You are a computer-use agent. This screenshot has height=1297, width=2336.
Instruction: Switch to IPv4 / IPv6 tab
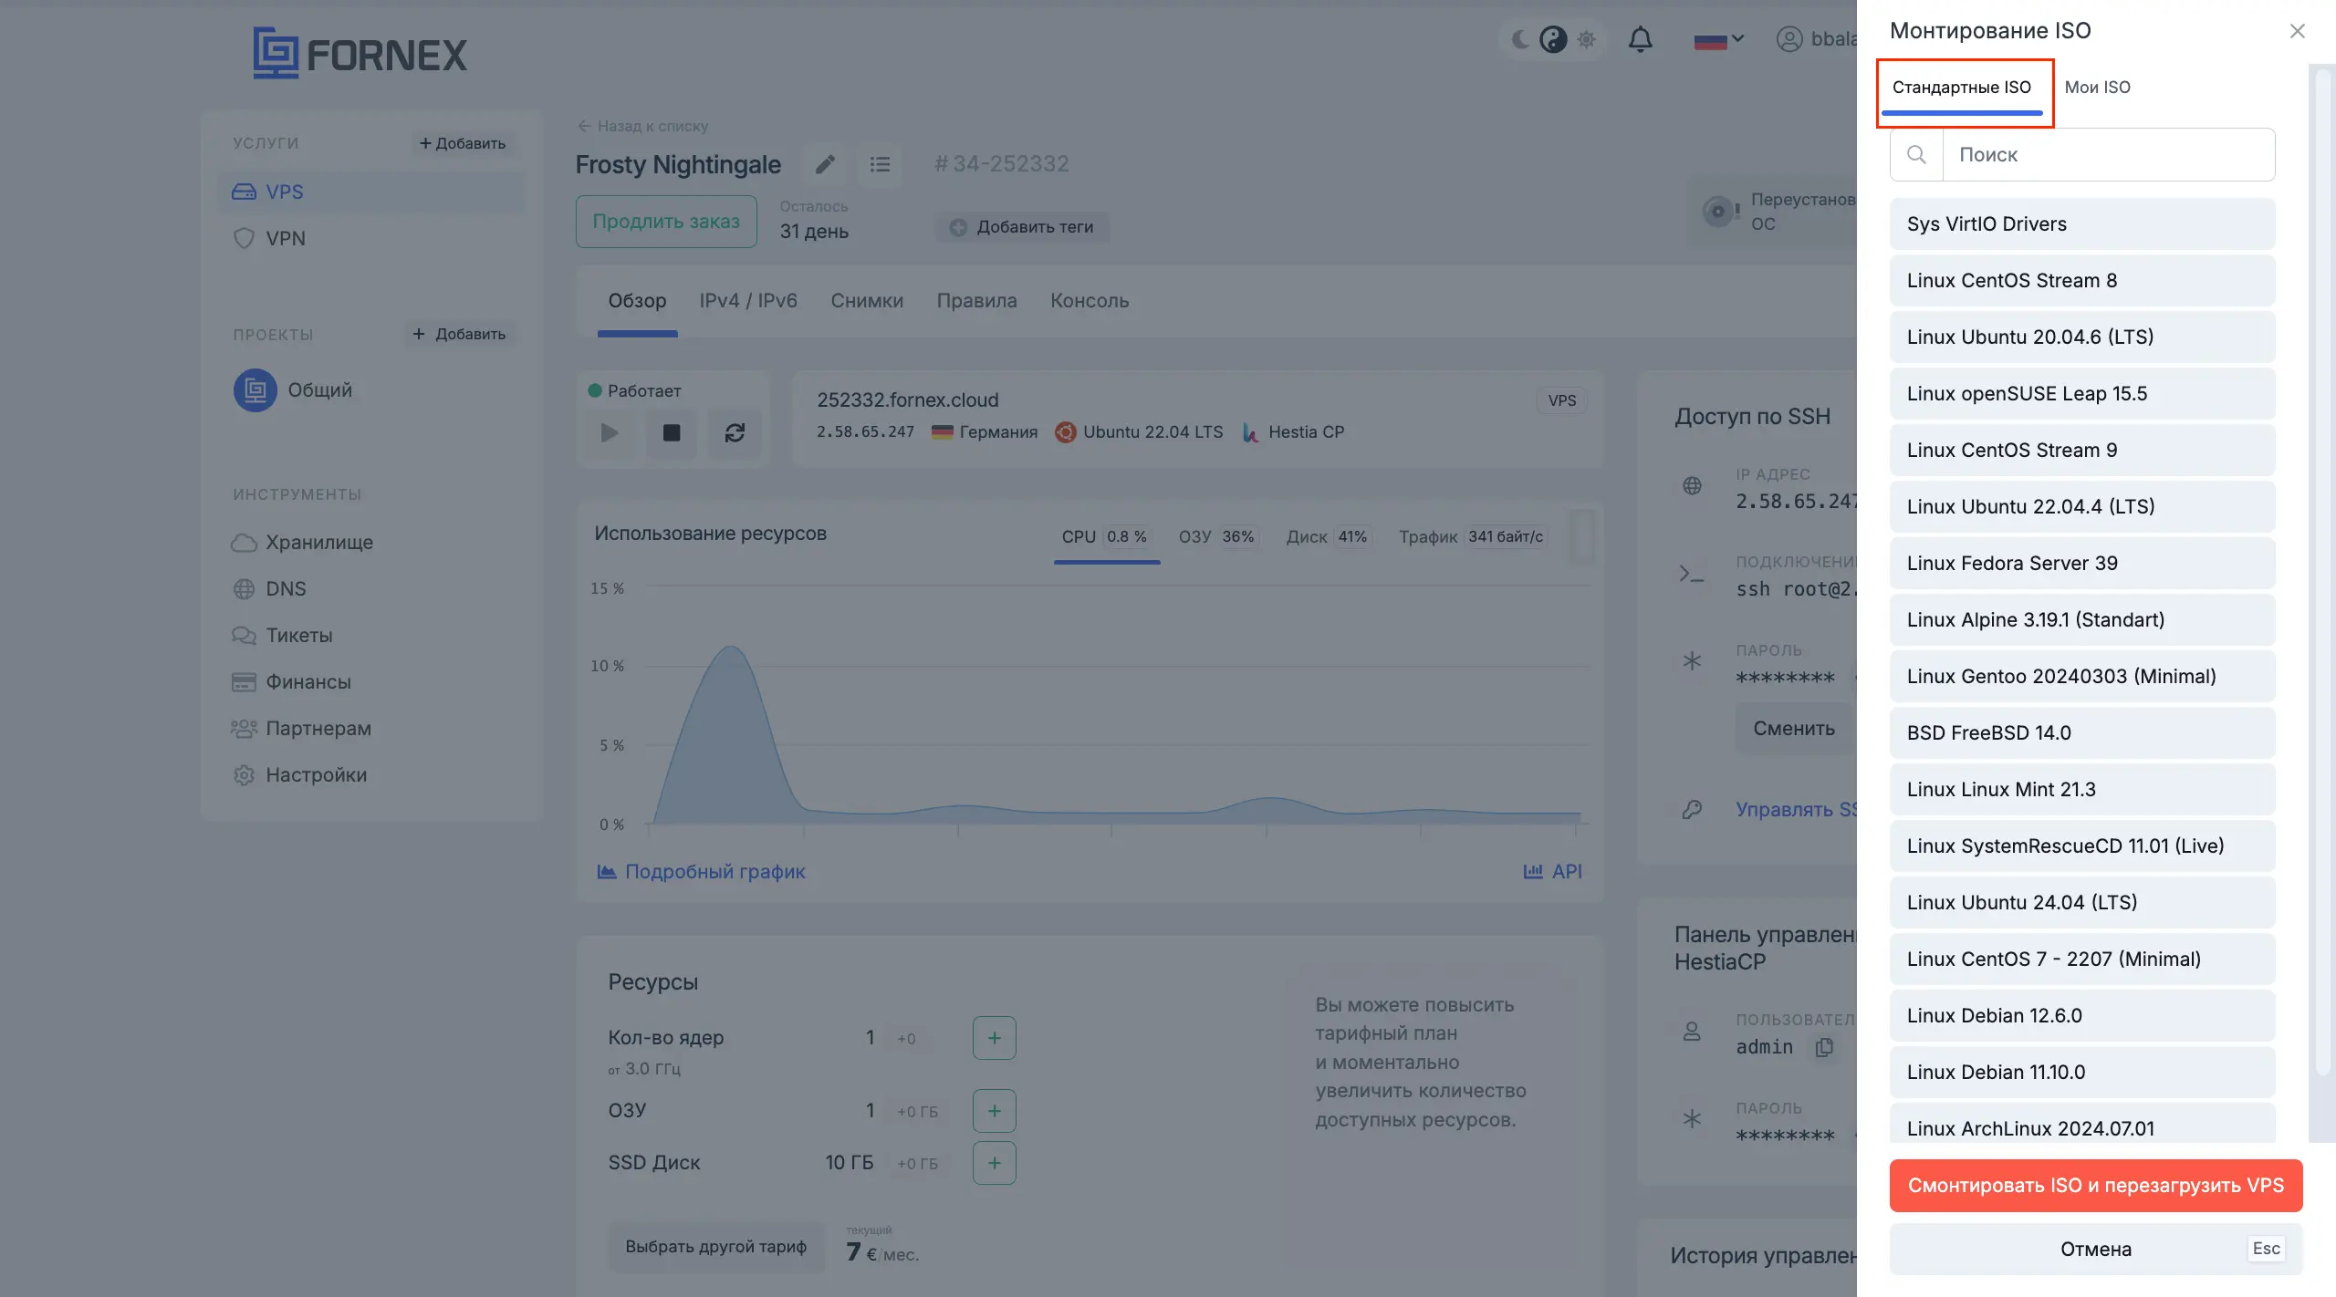tap(748, 301)
